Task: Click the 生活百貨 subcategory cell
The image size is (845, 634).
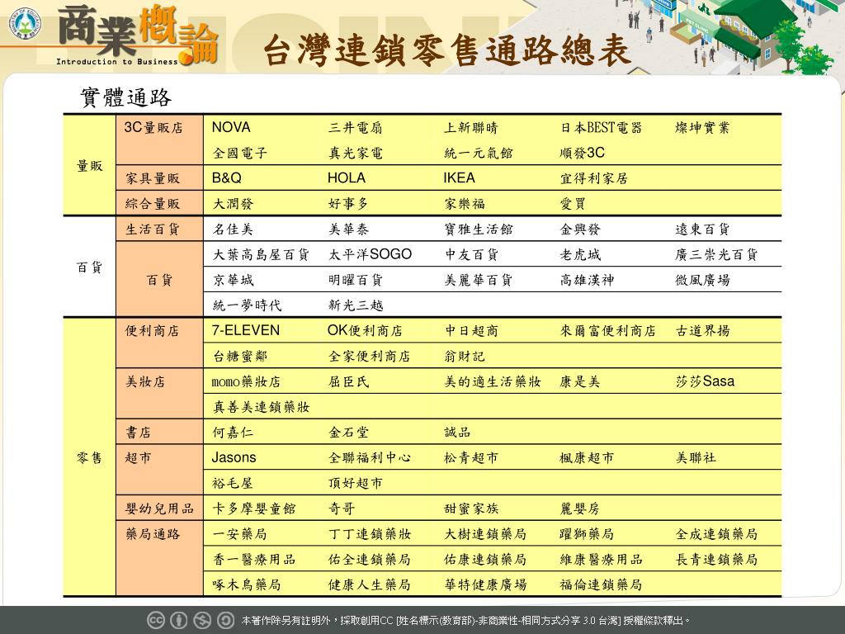Action: coord(159,229)
